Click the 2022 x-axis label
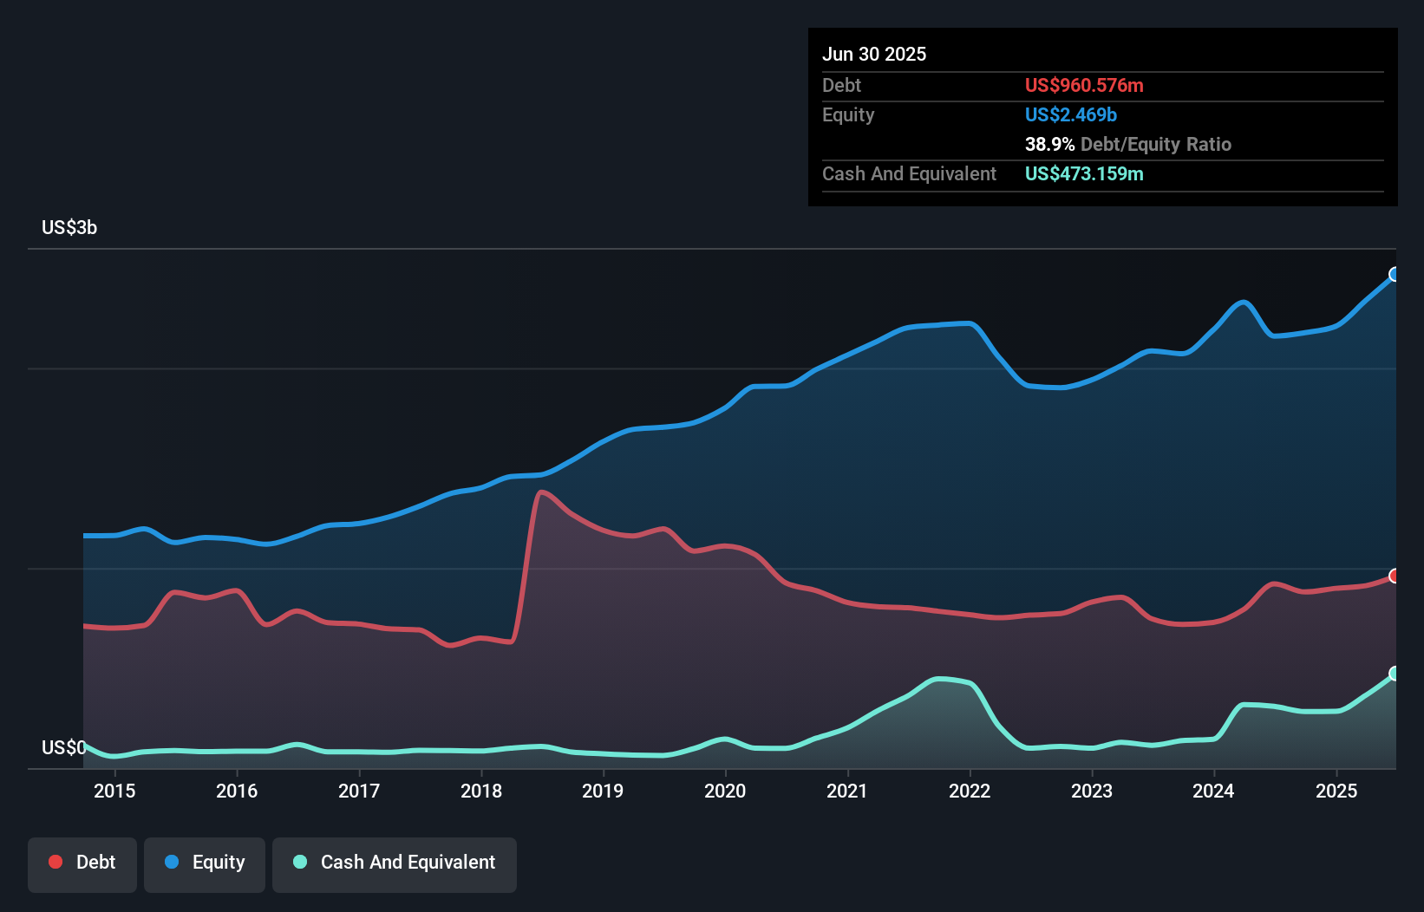Viewport: 1424px width, 912px height. pos(970,791)
